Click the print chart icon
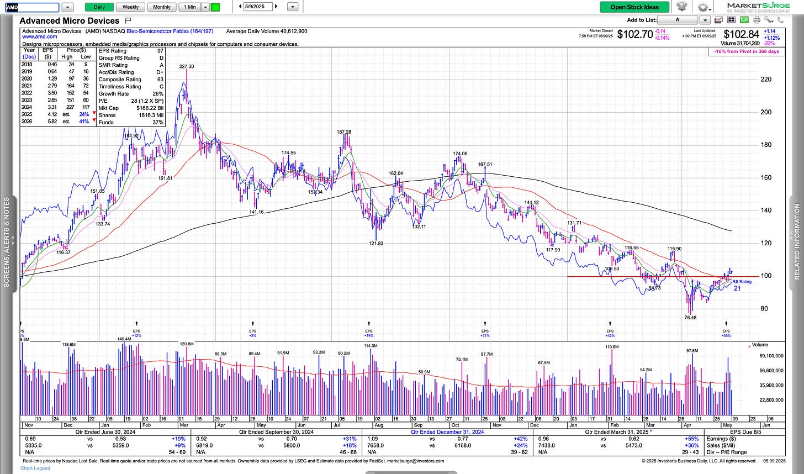The image size is (804, 474). pos(757,20)
